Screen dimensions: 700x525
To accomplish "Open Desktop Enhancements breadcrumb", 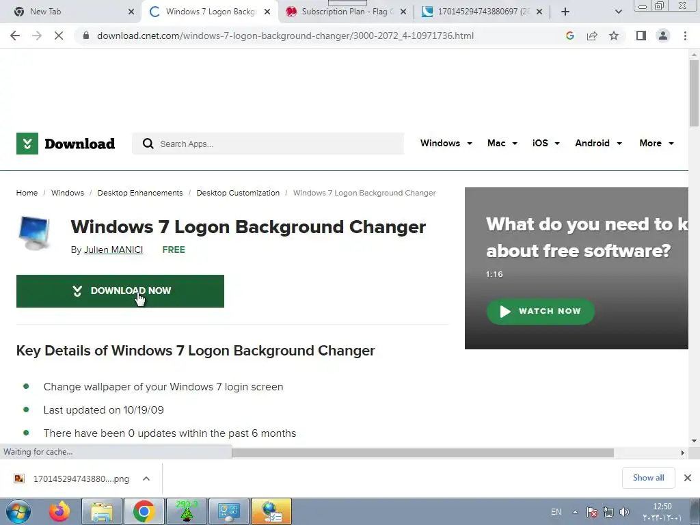I will pyautogui.click(x=140, y=193).
